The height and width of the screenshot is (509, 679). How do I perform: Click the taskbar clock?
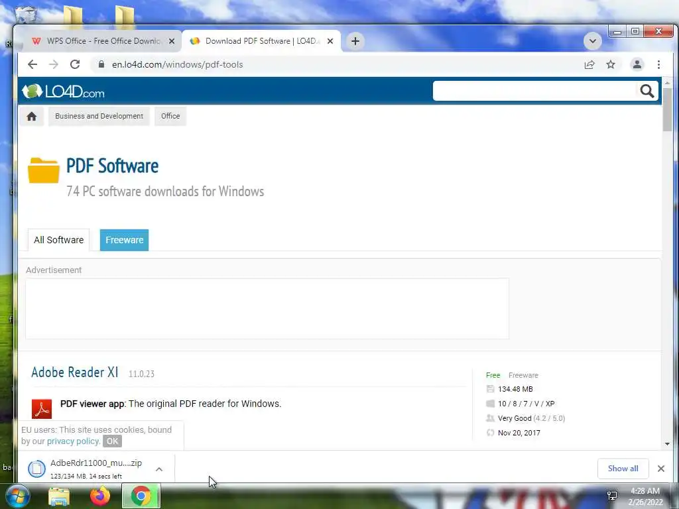click(645, 496)
